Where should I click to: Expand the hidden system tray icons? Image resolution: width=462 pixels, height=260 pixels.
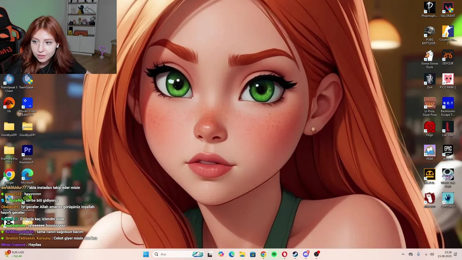coord(403,254)
